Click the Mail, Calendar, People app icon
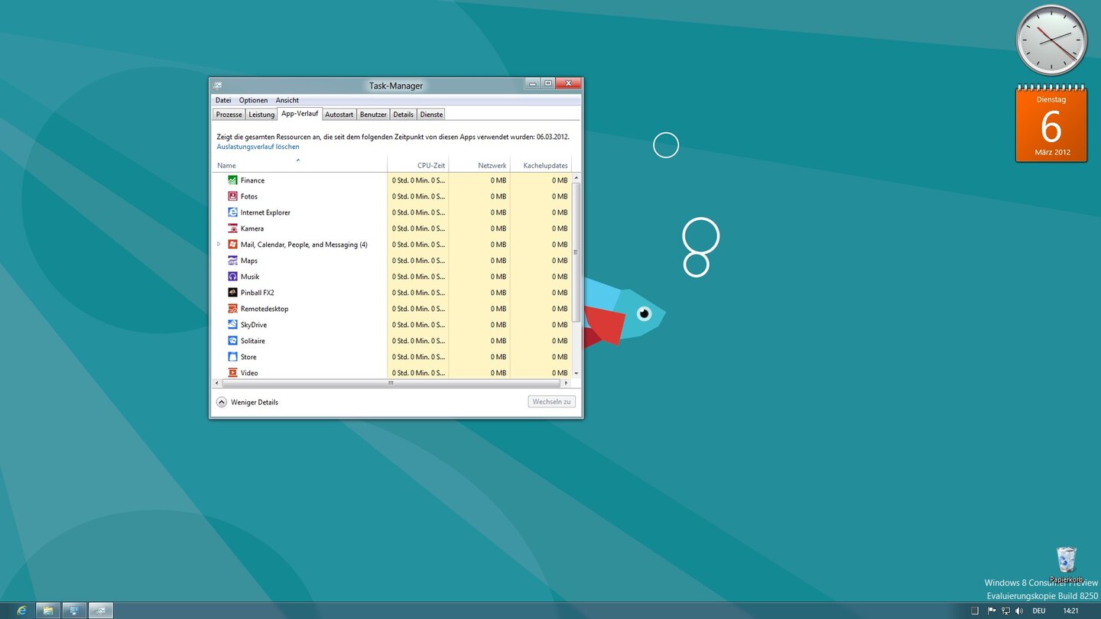This screenshot has width=1101, height=619. tap(232, 245)
